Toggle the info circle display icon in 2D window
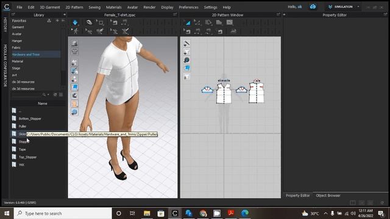Image resolution: width=390 pixels, height=219 pixels. tap(186, 60)
